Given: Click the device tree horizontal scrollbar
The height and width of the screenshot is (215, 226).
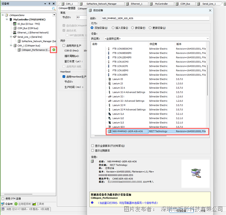Looking at the screenshot, I should click(x=18, y=194).
